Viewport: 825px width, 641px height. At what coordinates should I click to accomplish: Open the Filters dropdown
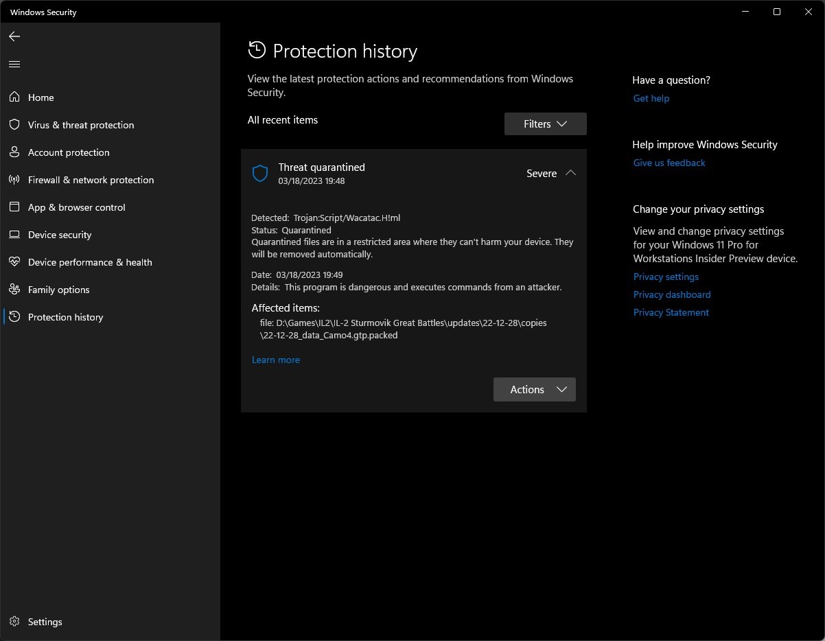pyautogui.click(x=546, y=124)
